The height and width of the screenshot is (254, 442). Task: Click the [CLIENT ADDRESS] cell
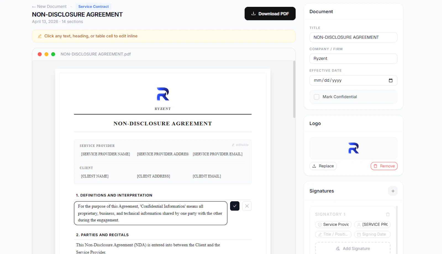154,176
